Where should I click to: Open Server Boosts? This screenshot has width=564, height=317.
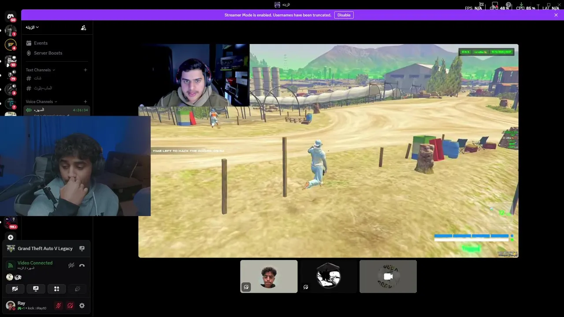click(57, 53)
